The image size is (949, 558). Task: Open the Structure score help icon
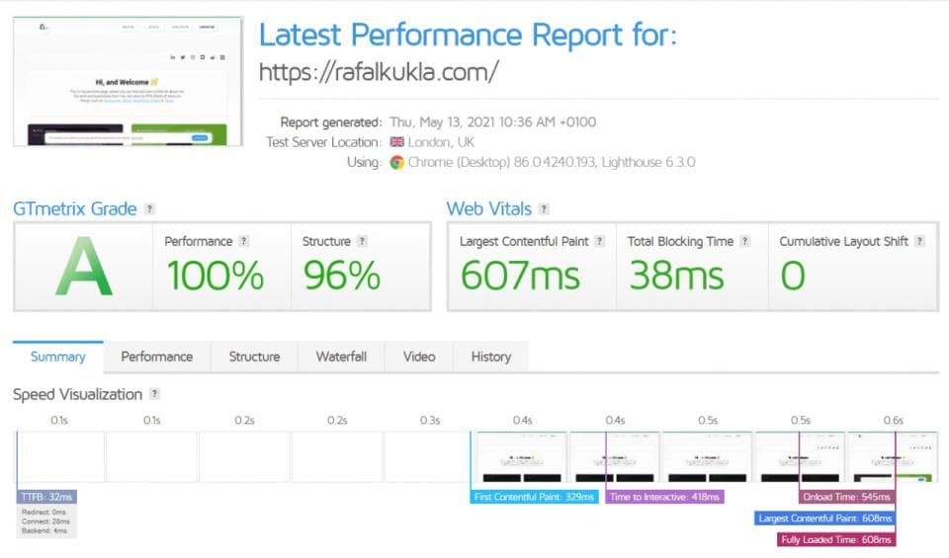pyautogui.click(x=362, y=241)
